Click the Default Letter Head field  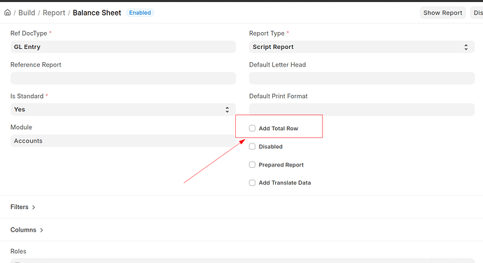pyautogui.click(x=362, y=78)
